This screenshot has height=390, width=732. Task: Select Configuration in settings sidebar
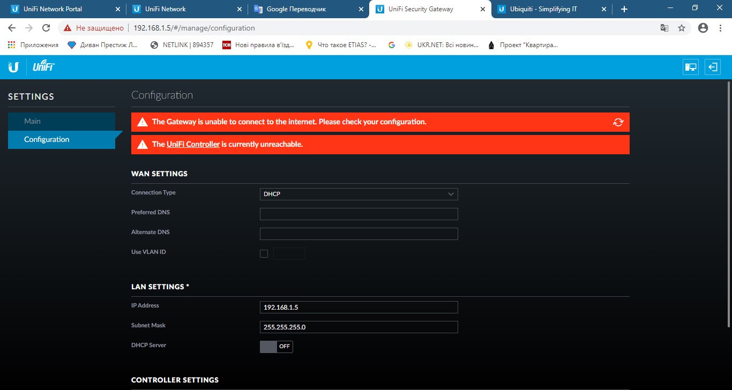62,140
